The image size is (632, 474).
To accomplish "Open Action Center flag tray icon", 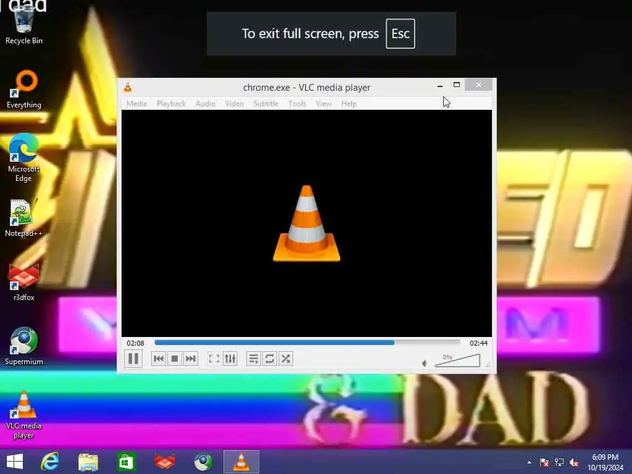I will (544, 462).
